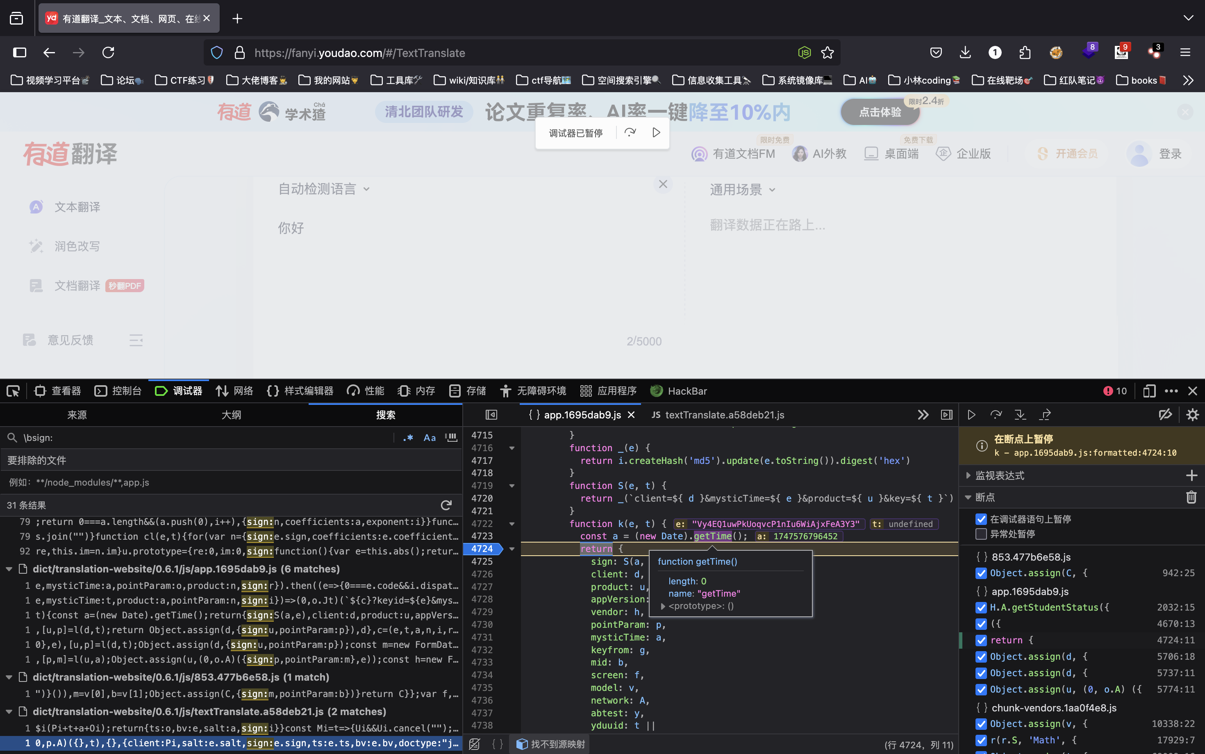Image resolution: width=1205 pixels, height=754 pixels.
Task: Click the pretty-print braces icon in the footer
Action: [x=497, y=744]
